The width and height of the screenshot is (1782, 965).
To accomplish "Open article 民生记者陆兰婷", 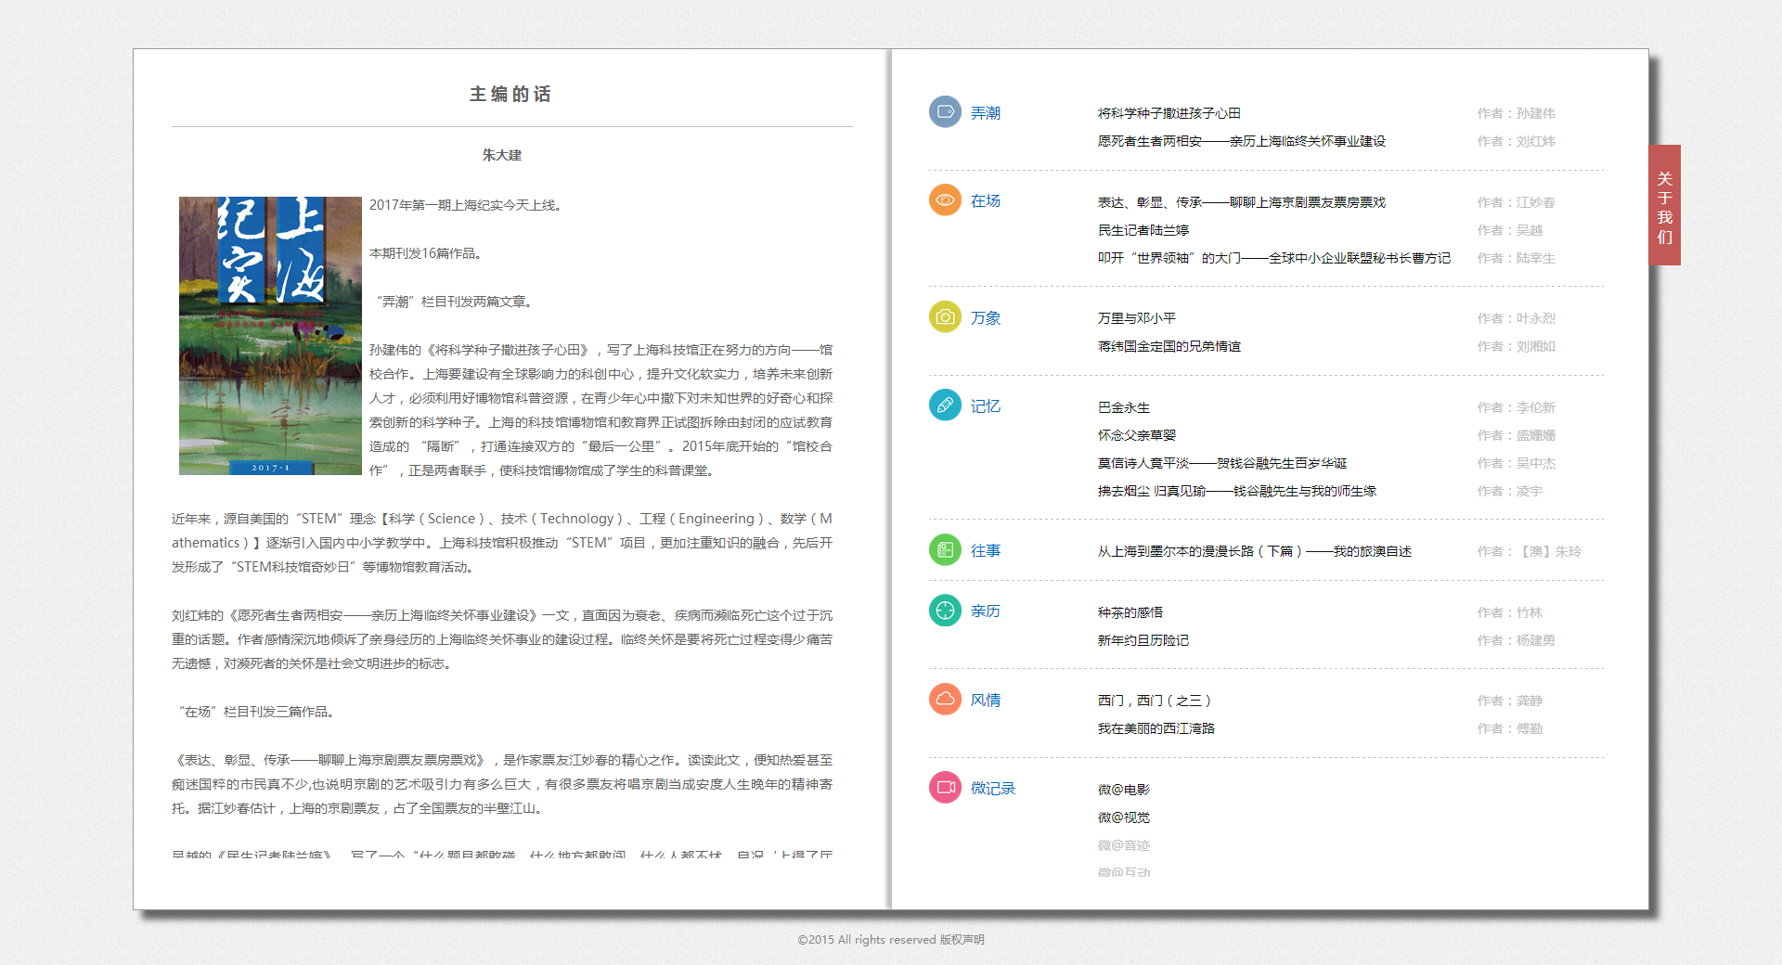I will tap(1143, 230).
